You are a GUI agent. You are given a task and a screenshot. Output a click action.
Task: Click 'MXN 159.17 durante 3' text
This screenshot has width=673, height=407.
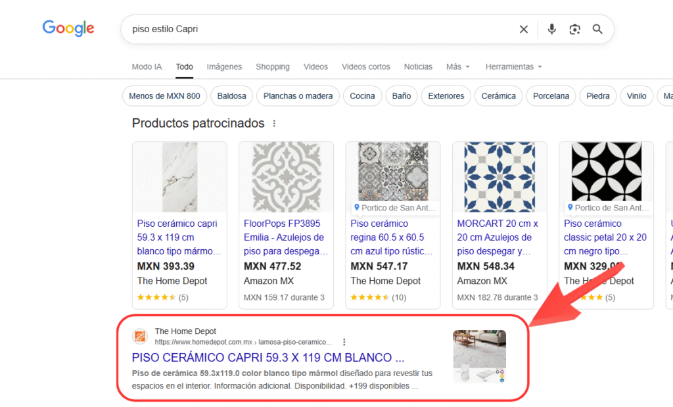pyautogui.click(x=284, y=297)
